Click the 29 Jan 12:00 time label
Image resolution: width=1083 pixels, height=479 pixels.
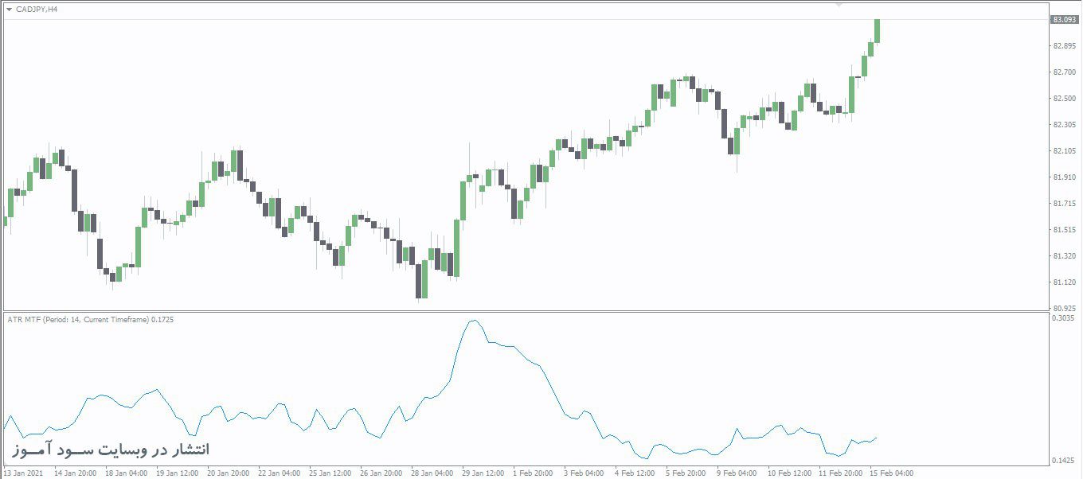(x=484, y=473)
